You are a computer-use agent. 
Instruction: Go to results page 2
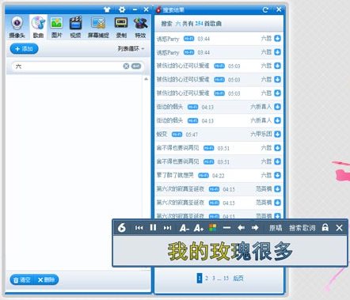coord(207,278)
